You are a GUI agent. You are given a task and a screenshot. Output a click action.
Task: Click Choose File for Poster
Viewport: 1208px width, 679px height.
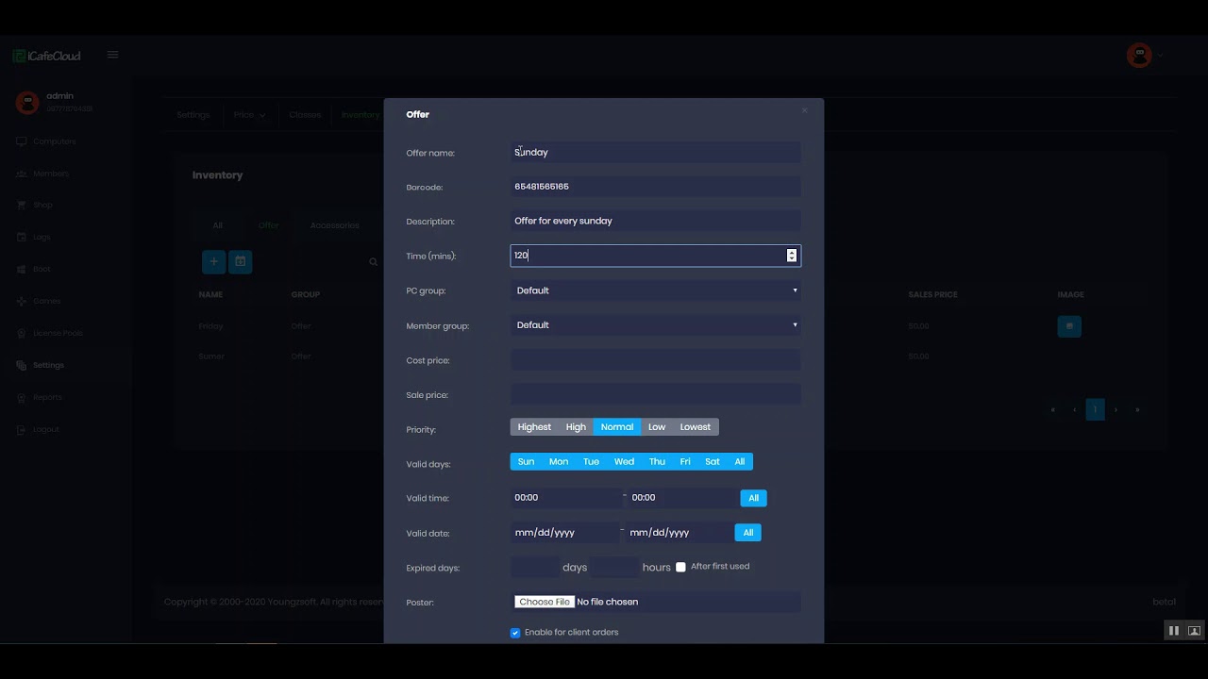click(545, 602)
